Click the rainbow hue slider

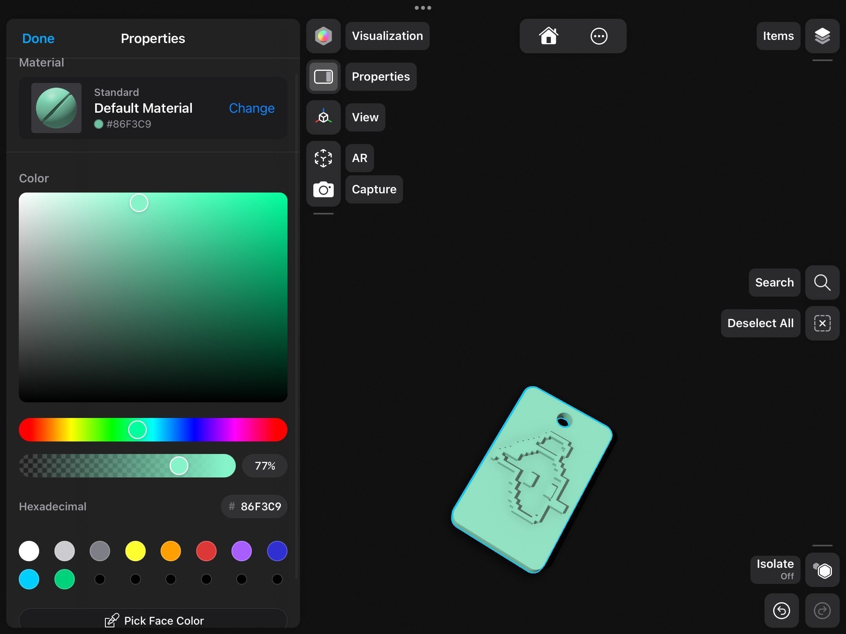tap(153, 430)
